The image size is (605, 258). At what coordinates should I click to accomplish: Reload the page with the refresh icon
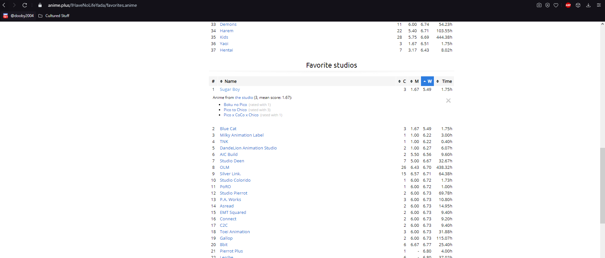coord(25,5)
